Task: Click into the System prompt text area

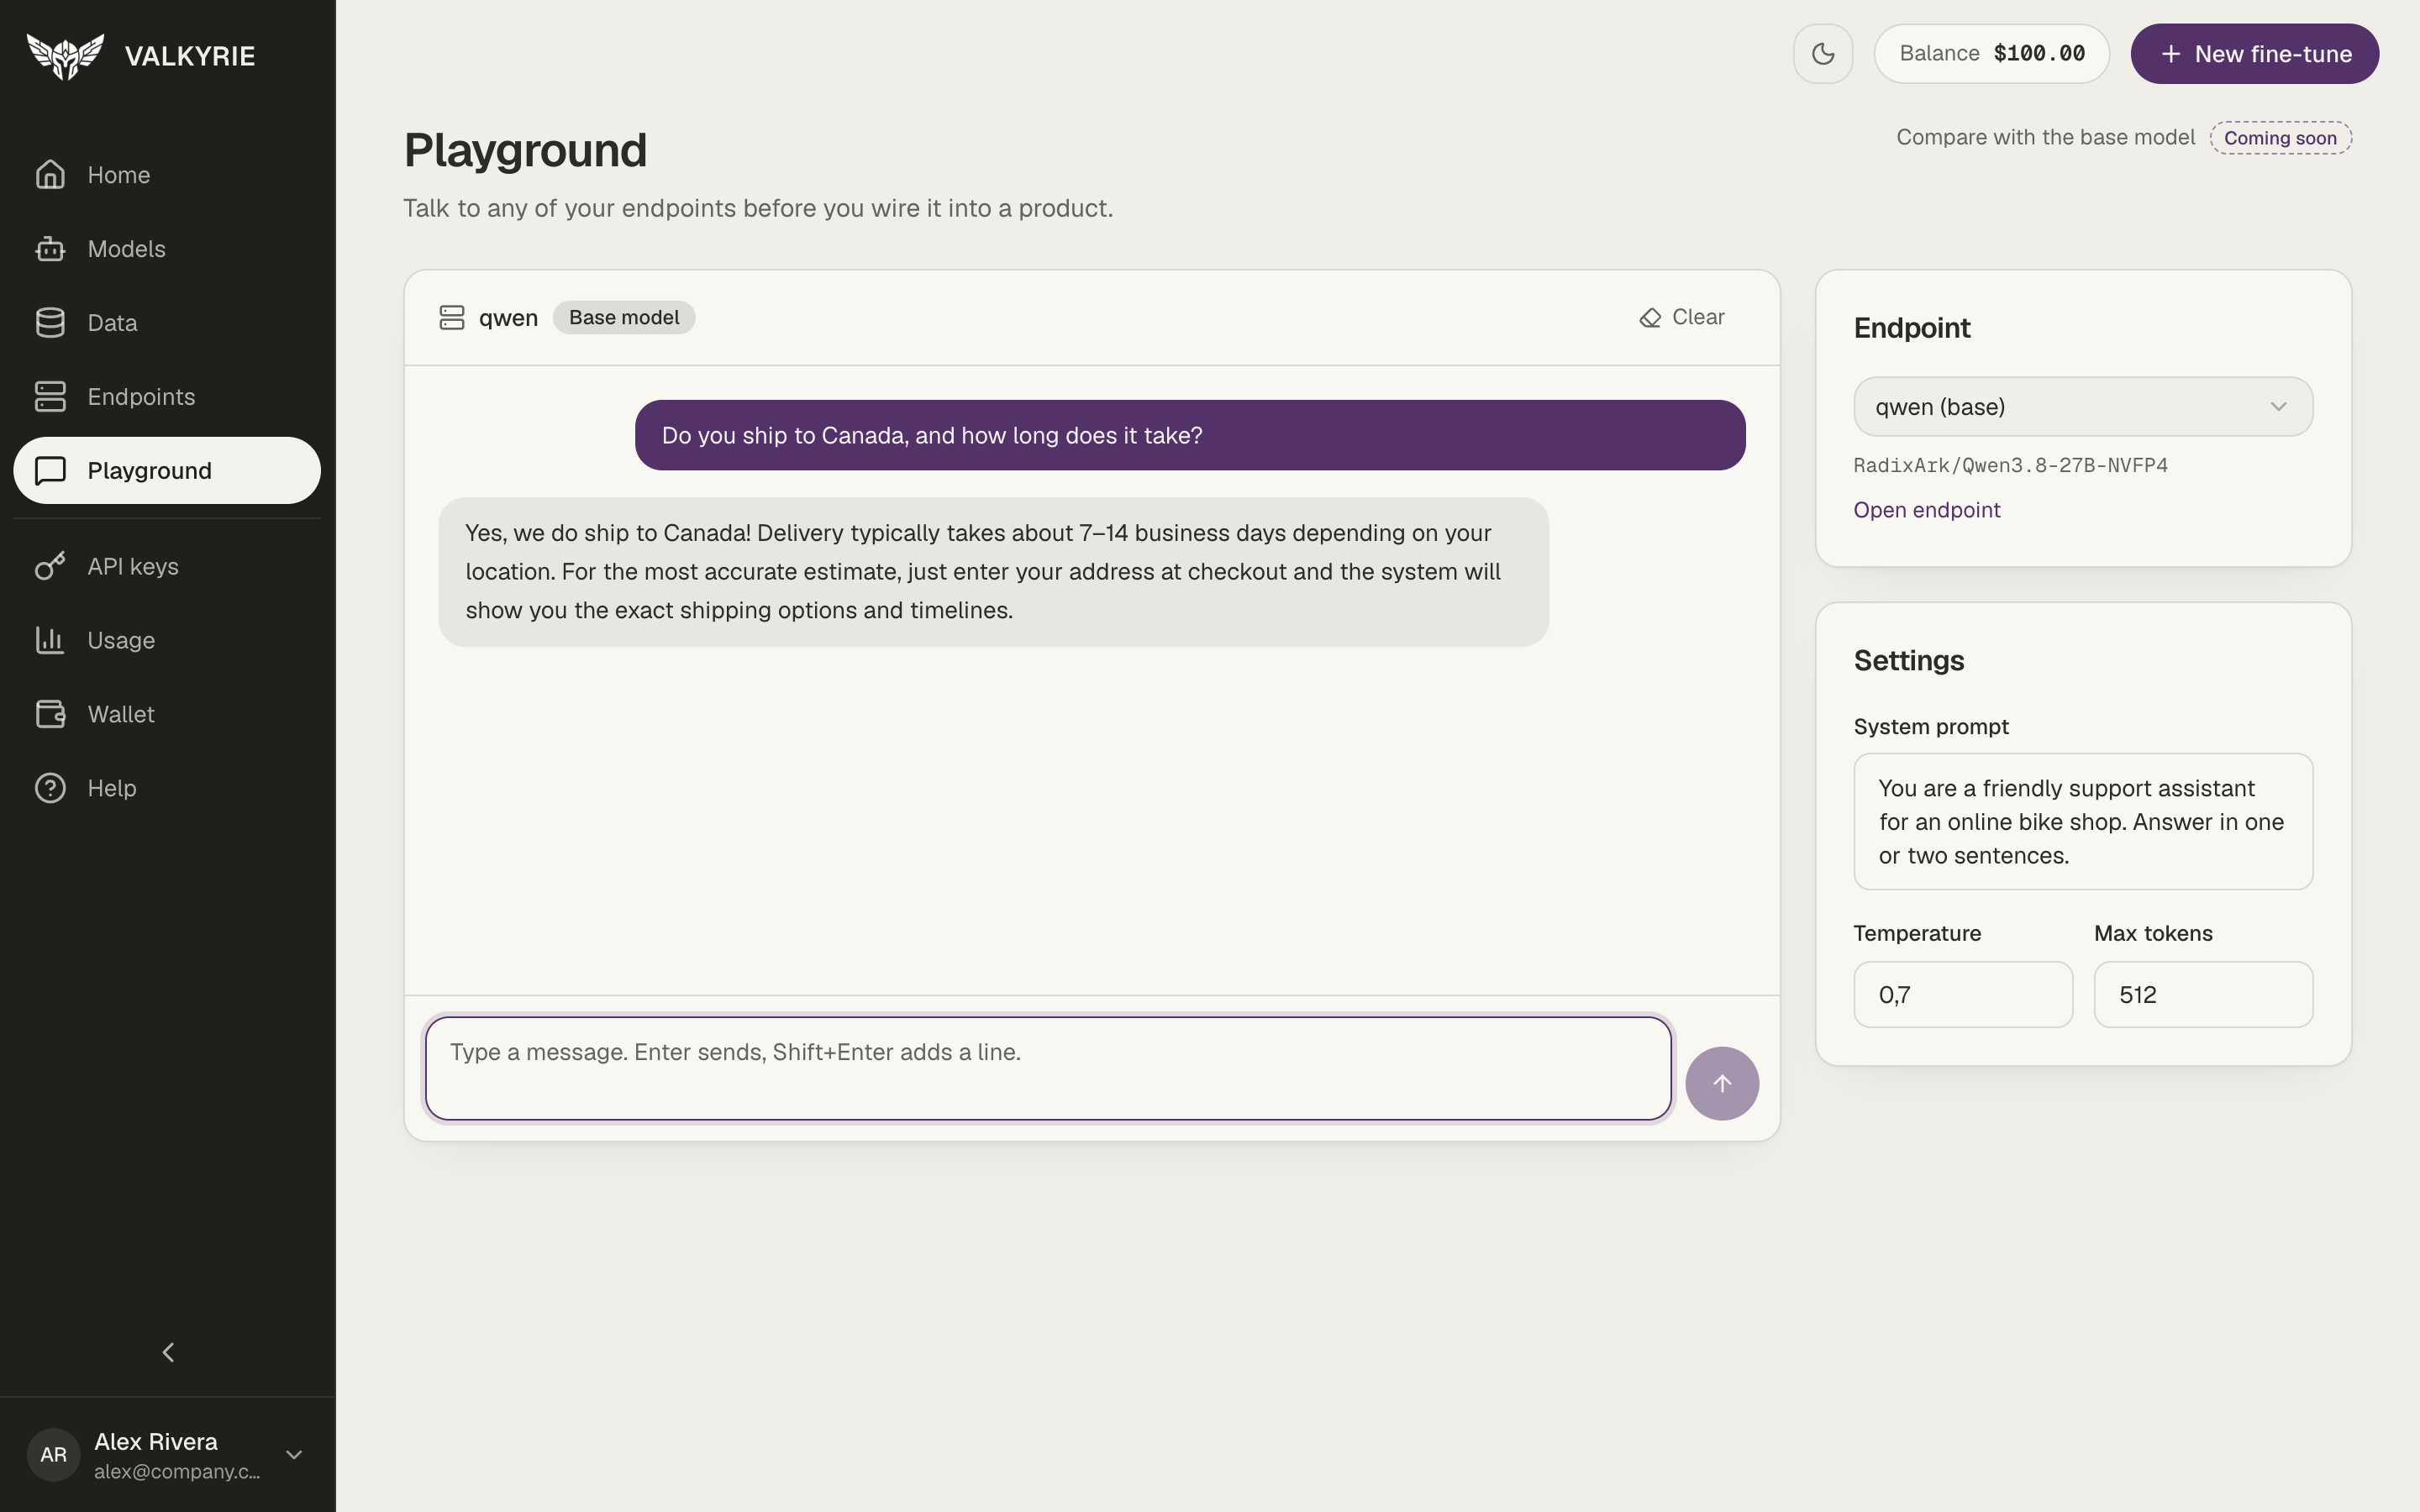Action: tap(2083, 822)
